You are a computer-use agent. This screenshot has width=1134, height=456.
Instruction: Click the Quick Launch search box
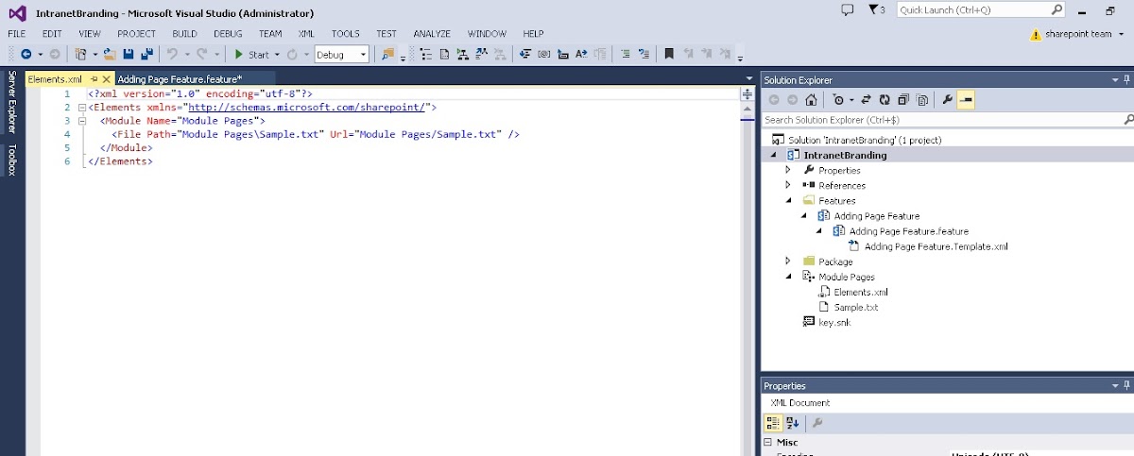tap(981, 9)
